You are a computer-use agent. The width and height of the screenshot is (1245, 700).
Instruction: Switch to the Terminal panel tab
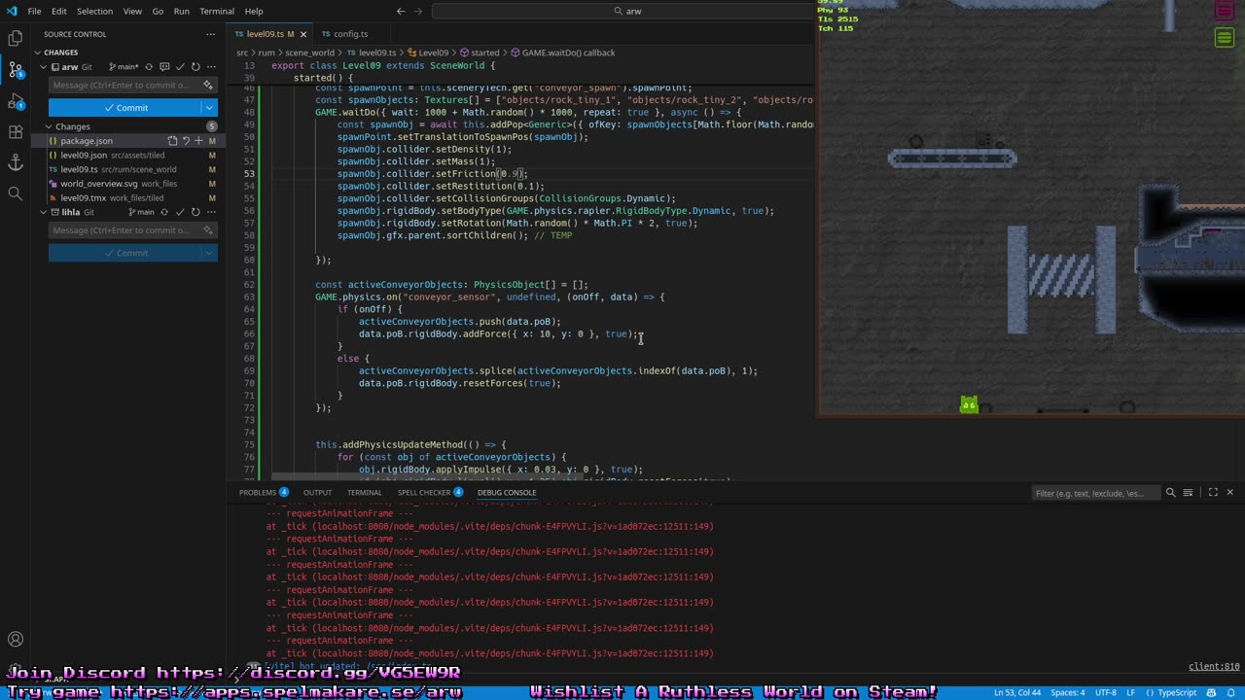pos(365,493)
